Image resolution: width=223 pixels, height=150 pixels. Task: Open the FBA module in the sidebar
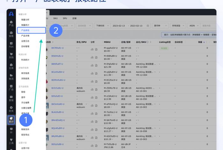(11, 45)
